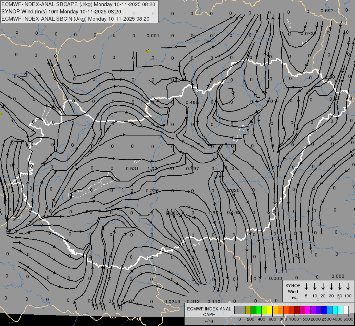
Task: Select the white CAPE legend swatch
Action: click(346, 310)
